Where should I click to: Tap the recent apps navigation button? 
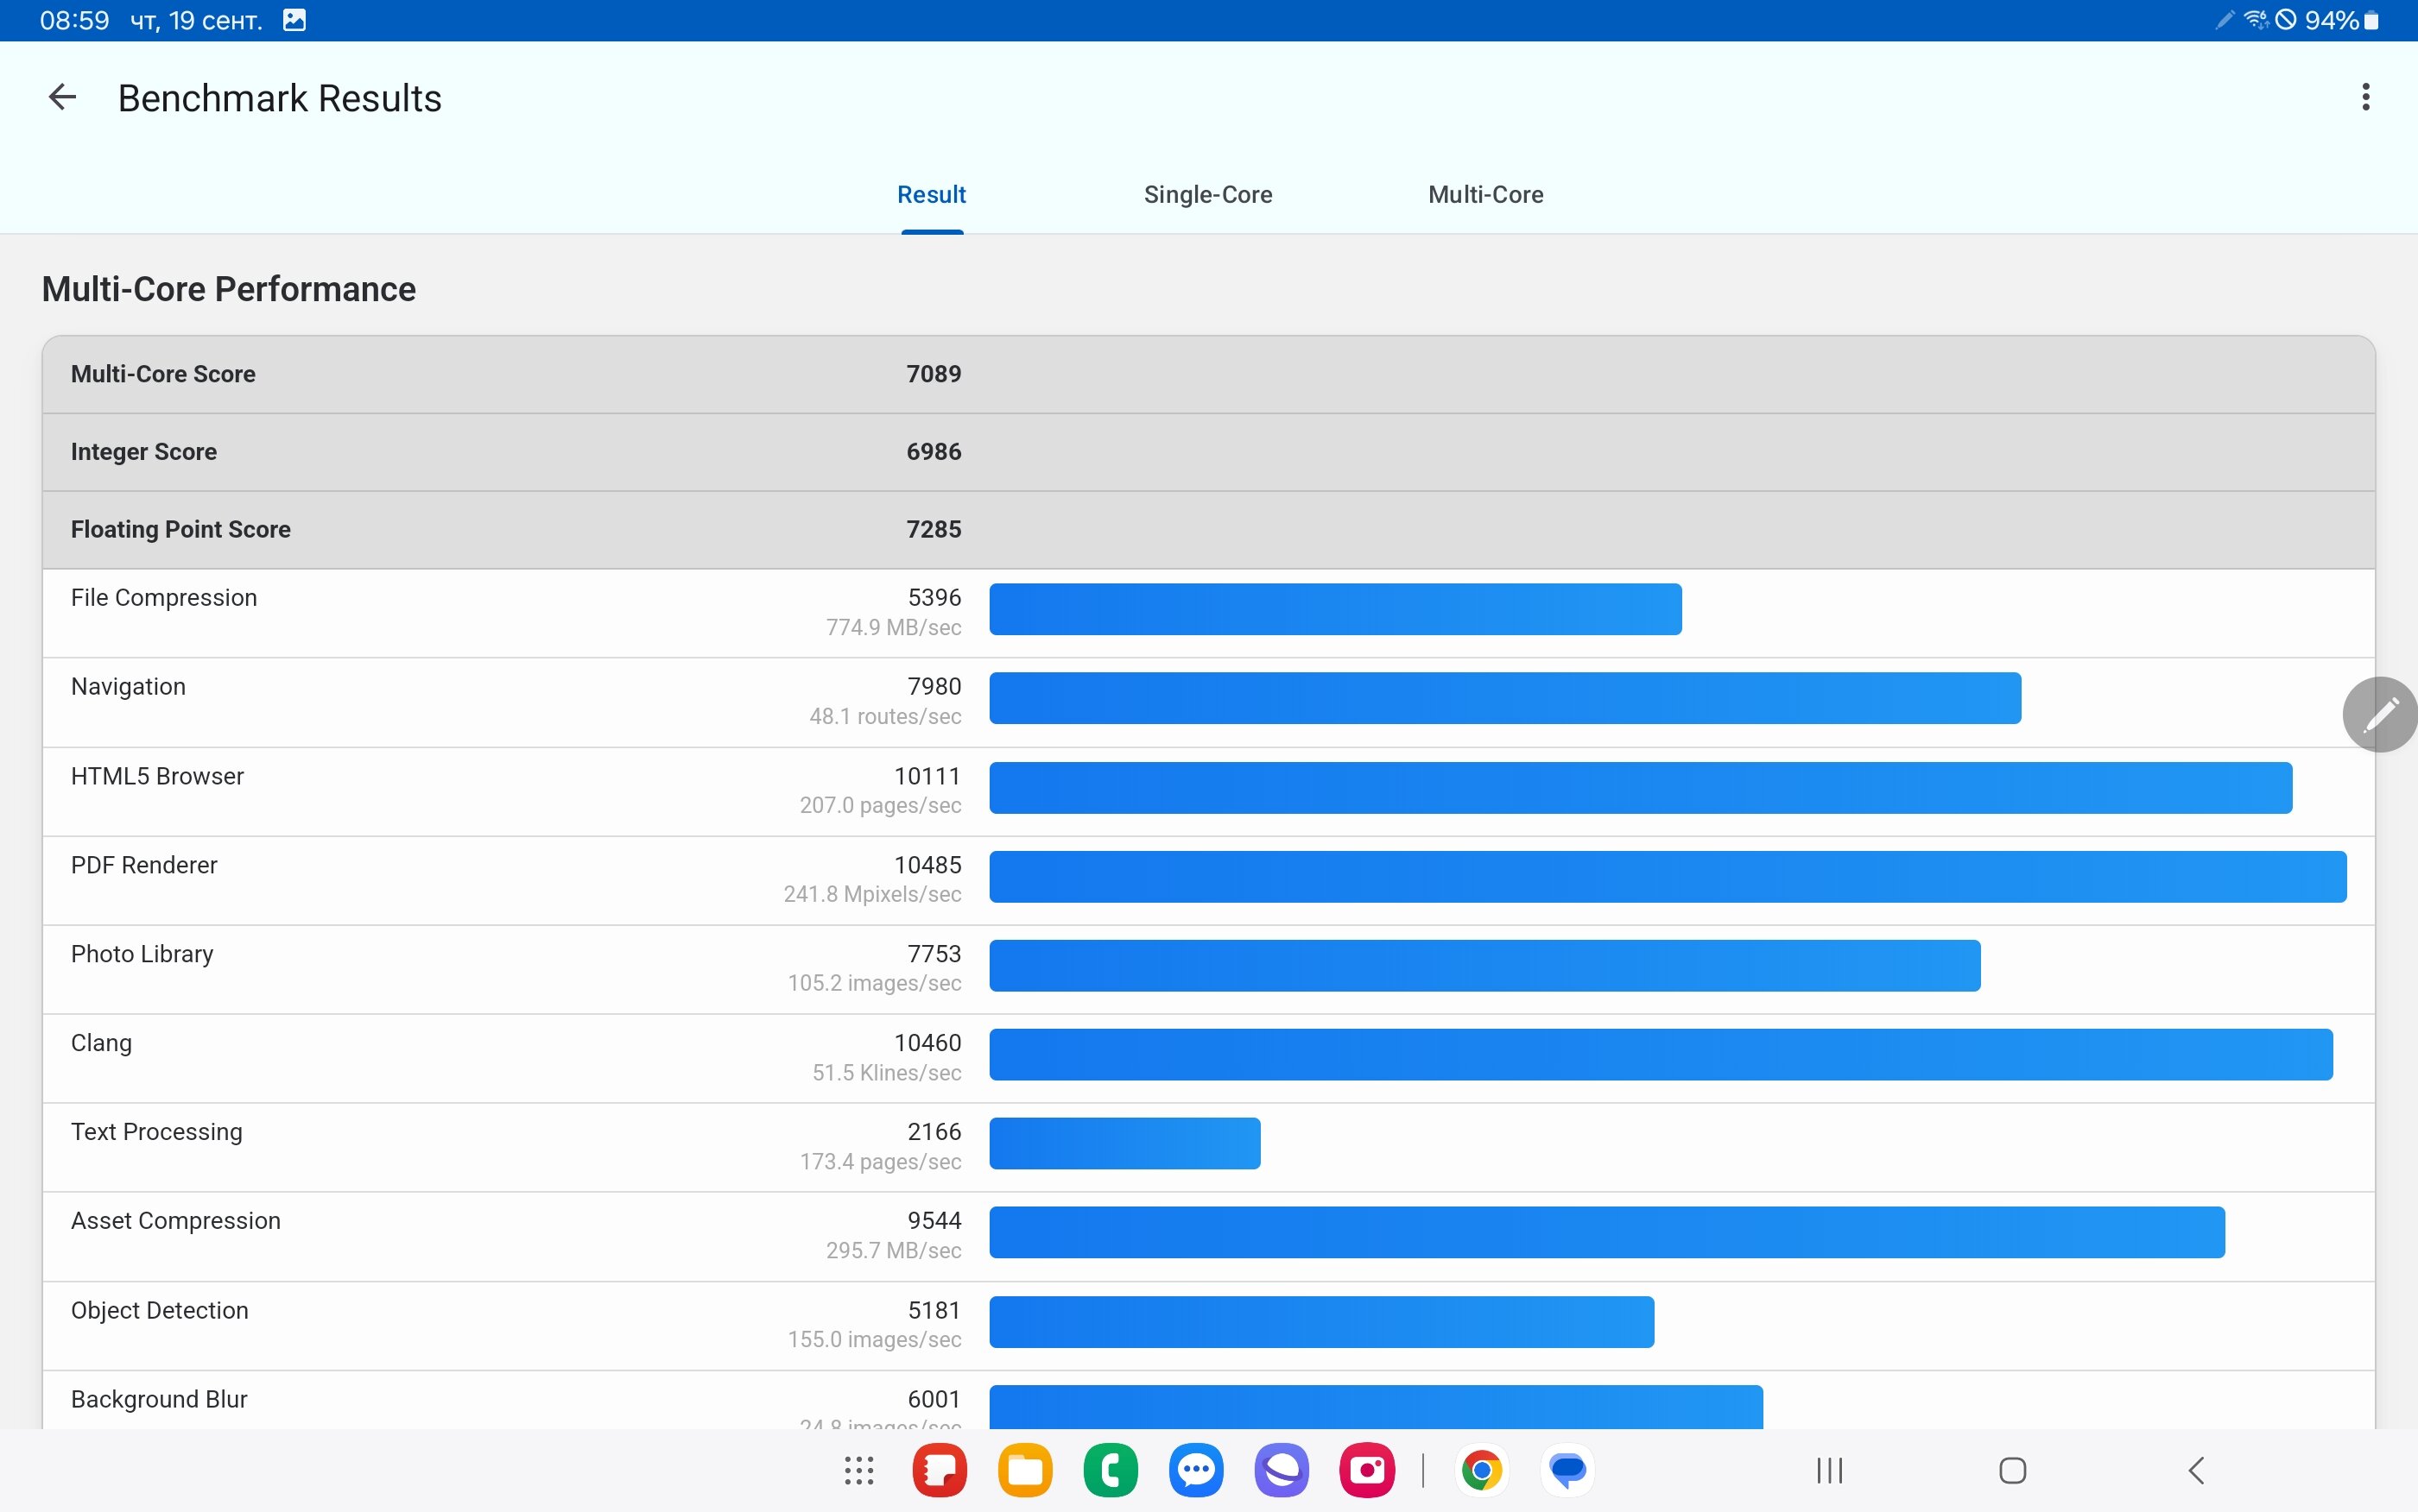point(1830,1470)
